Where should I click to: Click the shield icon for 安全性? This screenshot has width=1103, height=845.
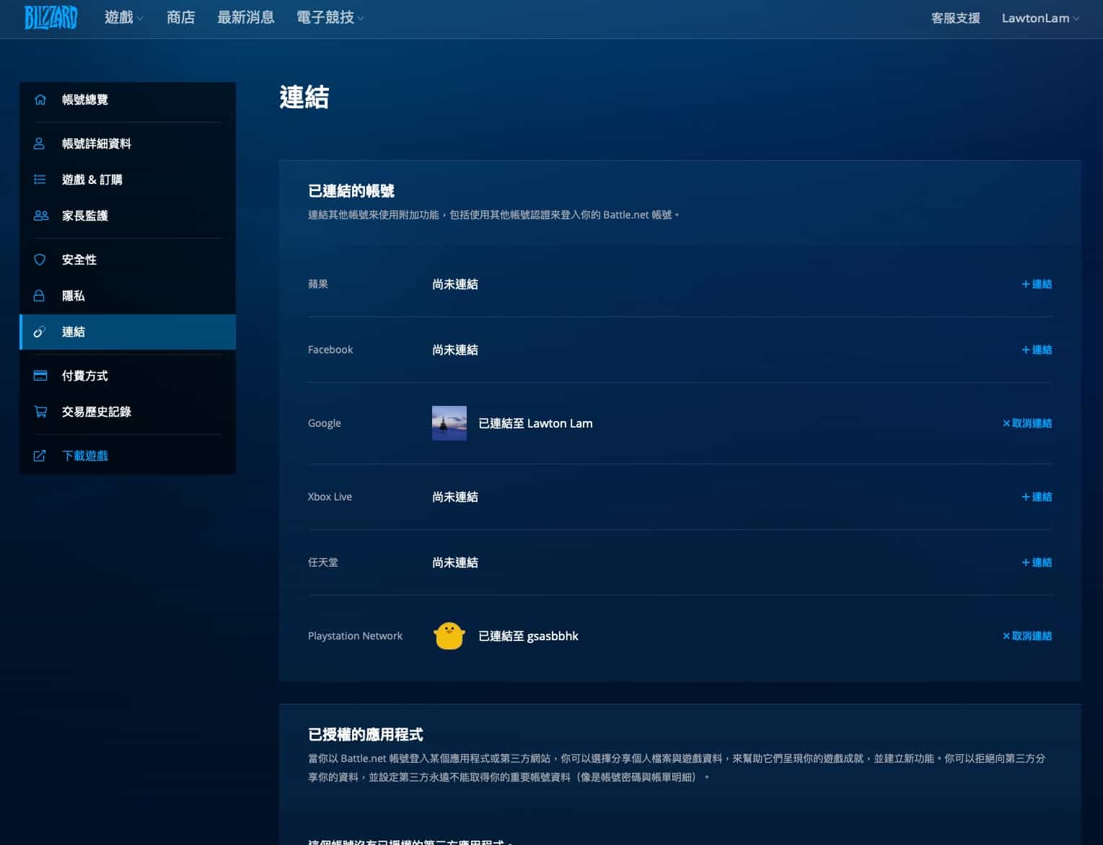click(40, 260)
